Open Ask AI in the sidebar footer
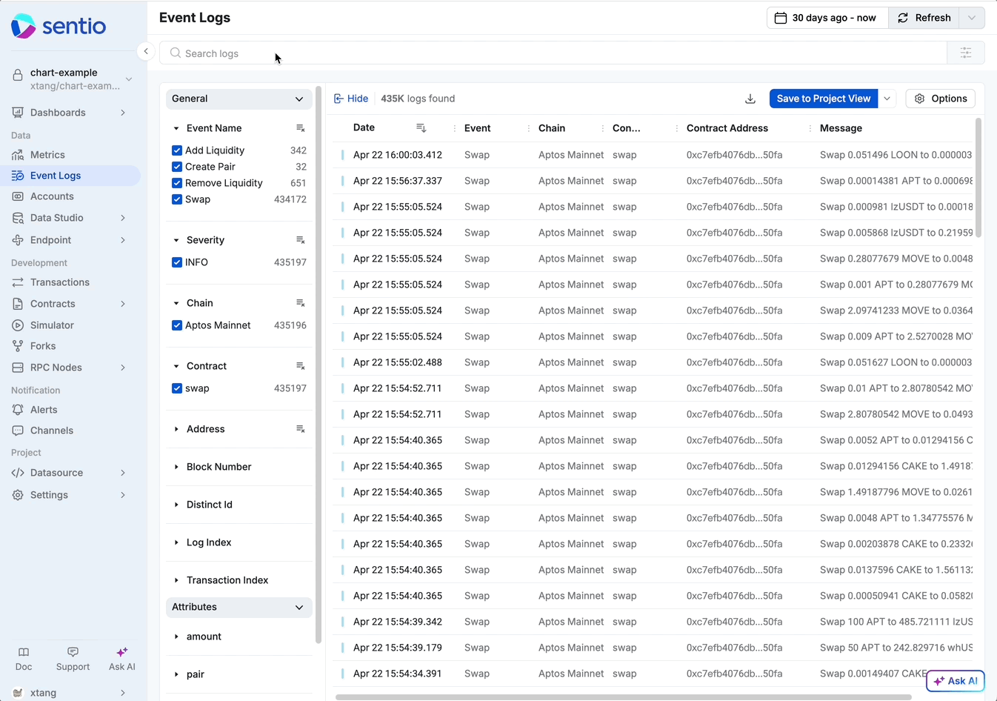This screenshot has width=997, height=701. click(121, 659)
